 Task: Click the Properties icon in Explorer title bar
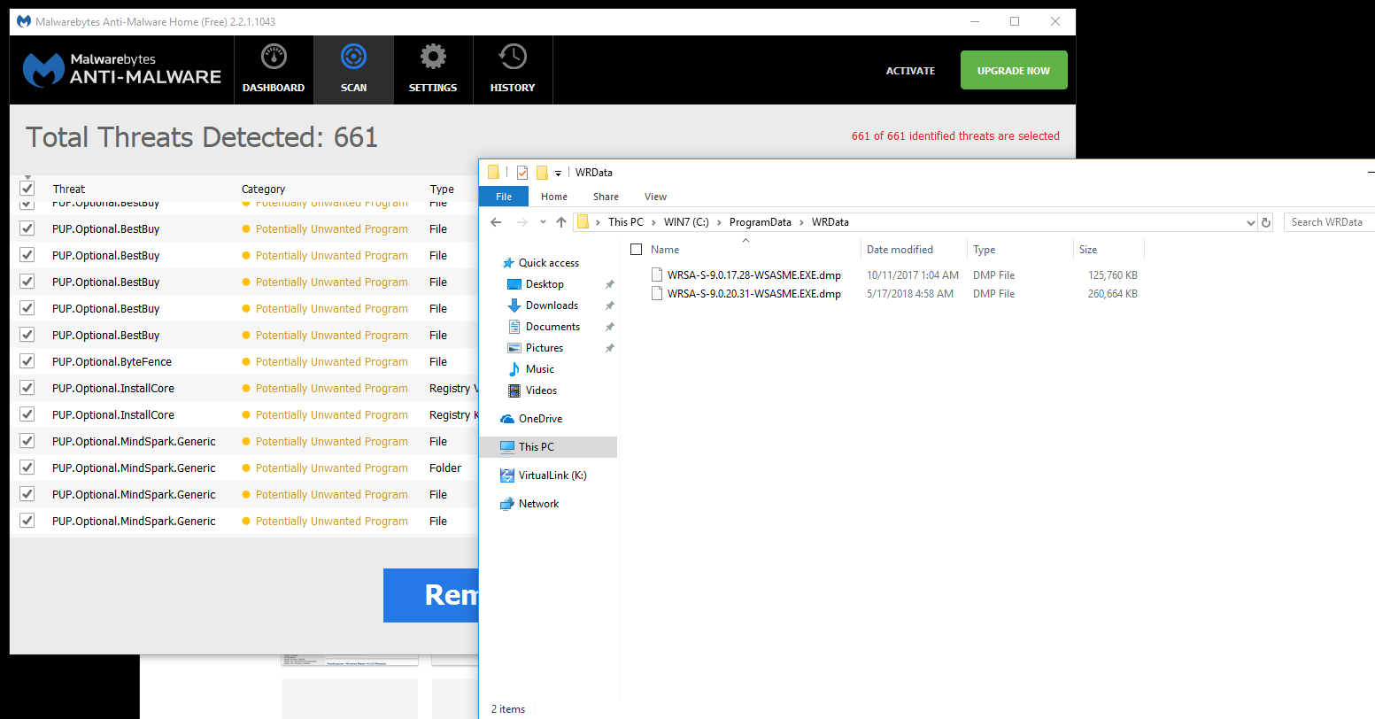522,173
